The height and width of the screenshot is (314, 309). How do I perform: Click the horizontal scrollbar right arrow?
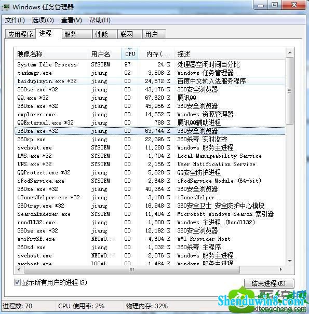(x=280, y=270)
